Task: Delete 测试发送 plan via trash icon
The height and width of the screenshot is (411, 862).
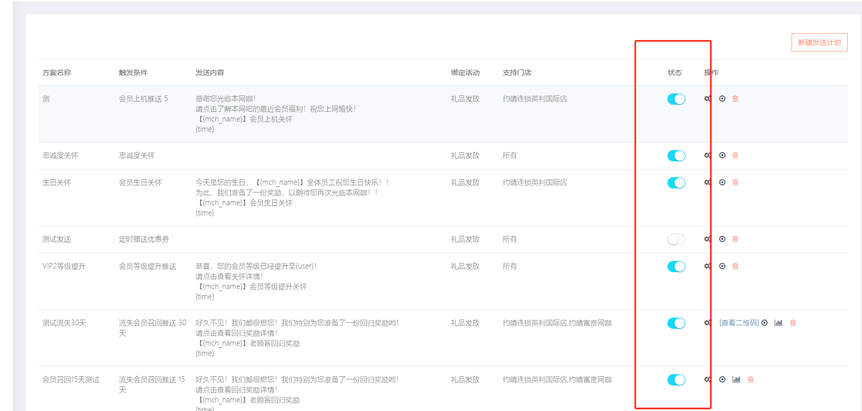Action: (x=735, y=239)
